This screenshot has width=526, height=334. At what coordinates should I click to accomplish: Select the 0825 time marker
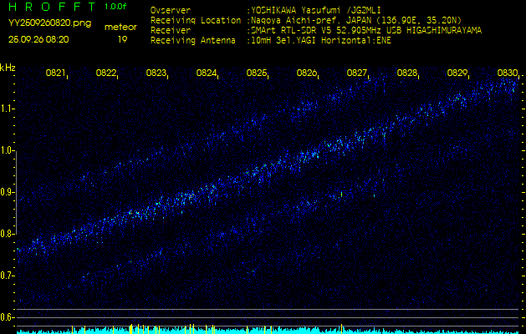(x=257, y=73)
